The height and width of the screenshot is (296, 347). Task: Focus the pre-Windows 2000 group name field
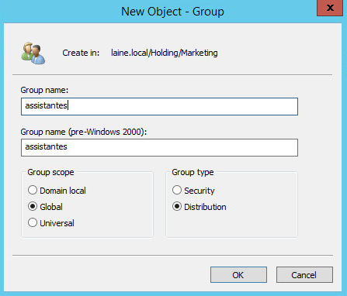(159, 147)
